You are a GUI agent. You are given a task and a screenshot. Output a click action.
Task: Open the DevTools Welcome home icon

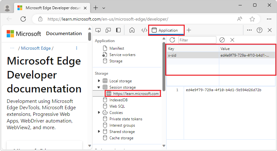click(x=132, y=30)
